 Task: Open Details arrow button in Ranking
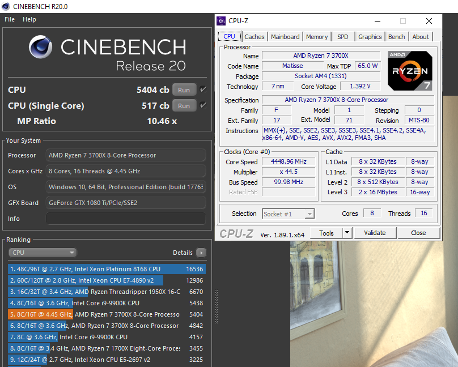click(x=201, y=253)
